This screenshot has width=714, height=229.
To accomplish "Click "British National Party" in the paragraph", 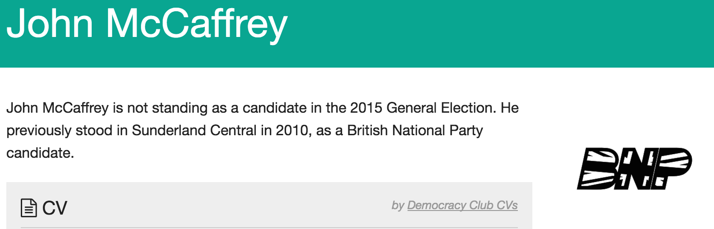I will click(415, 130).
